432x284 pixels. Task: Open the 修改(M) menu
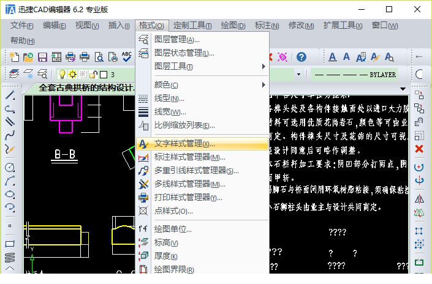(x=301, y=26)
